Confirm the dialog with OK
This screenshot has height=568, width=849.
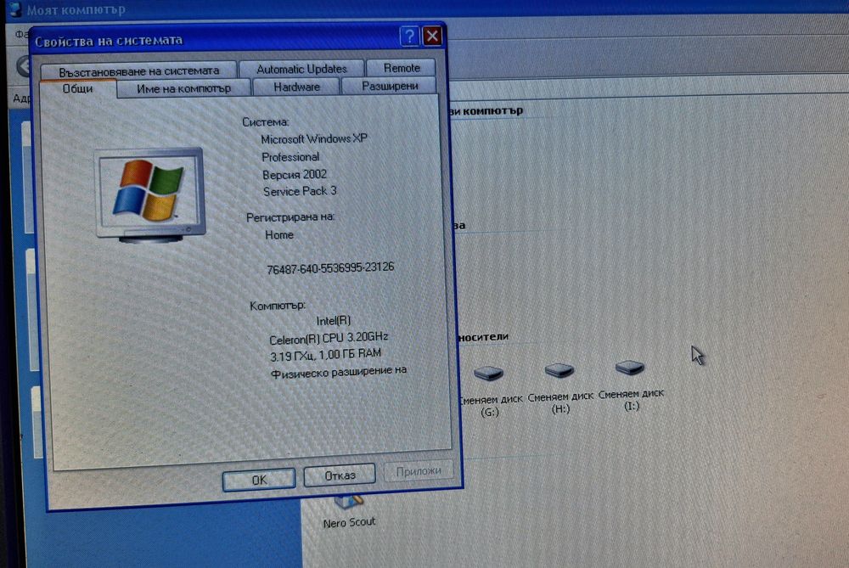point(259,480)
